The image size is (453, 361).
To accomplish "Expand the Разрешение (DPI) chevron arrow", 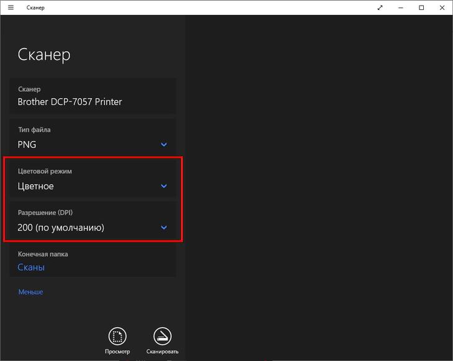I will (164, 227).
